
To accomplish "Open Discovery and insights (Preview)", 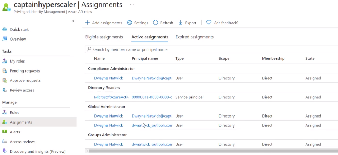I will click(38, 151).
